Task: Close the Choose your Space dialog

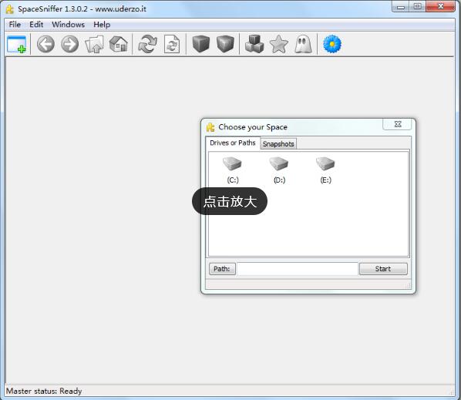Action: 398,124
